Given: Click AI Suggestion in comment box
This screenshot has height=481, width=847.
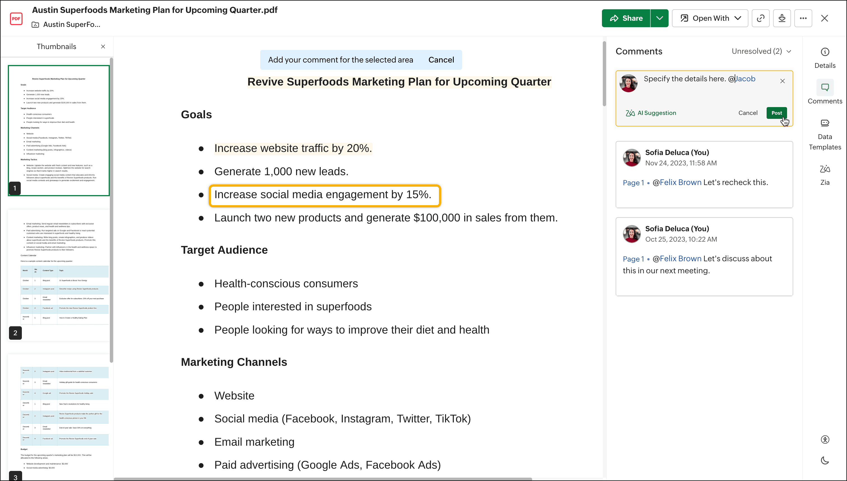Looking at the screenshot, I should (x=651, y=113).
